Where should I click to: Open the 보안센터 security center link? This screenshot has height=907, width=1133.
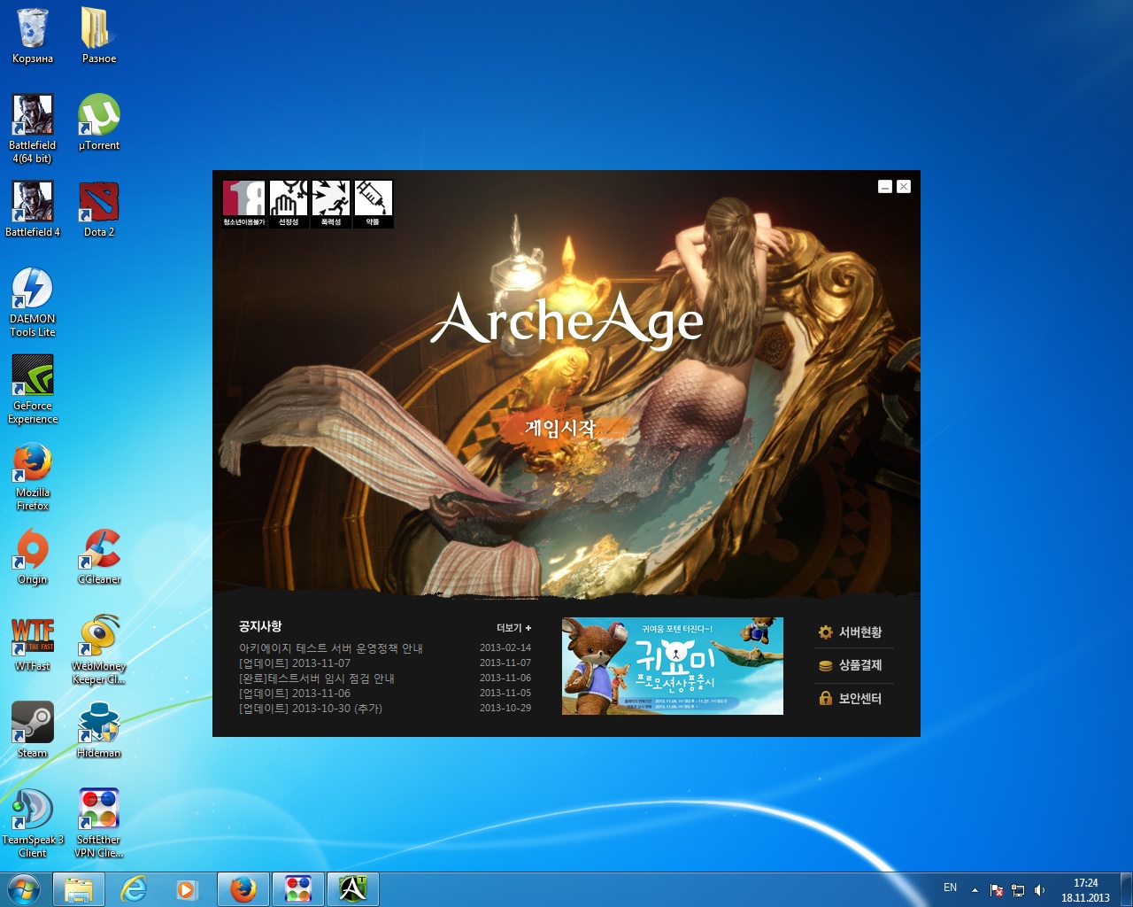pos(859,699)
